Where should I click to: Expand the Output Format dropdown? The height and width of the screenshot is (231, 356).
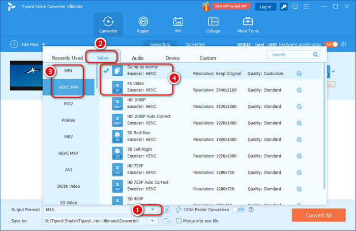click(153, 210)
